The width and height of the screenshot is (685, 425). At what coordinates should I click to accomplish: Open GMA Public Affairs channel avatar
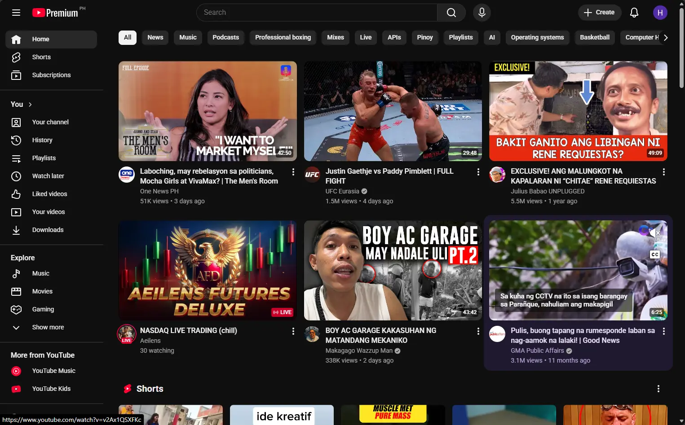497,334
